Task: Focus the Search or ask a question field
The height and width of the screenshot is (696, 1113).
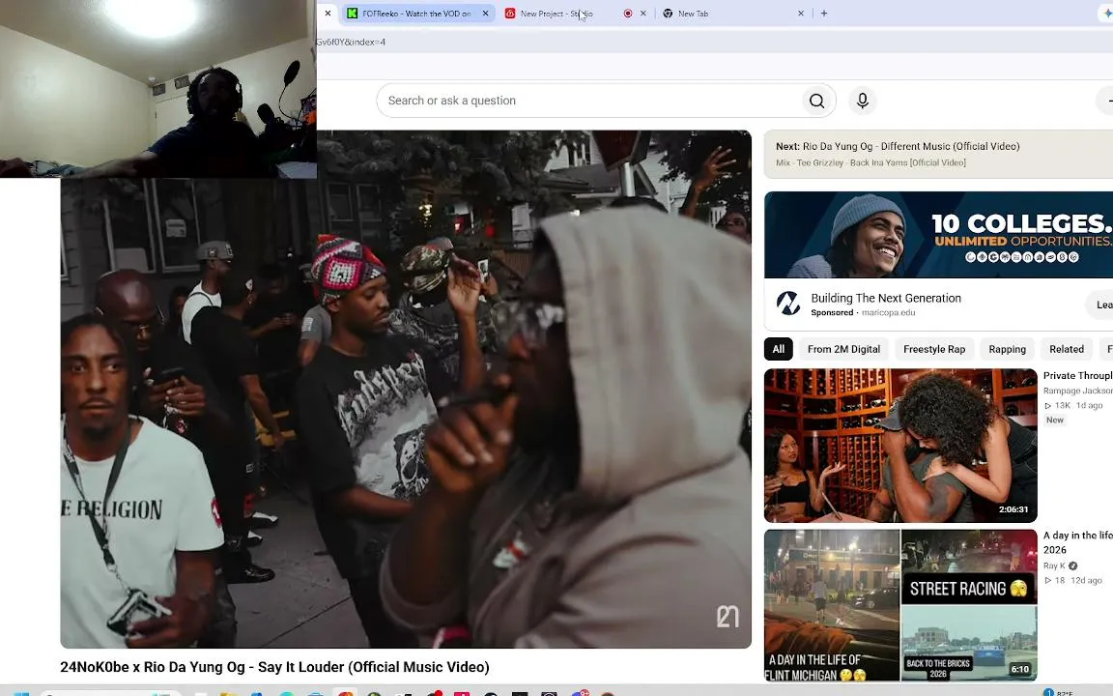Action: point(589,101)
